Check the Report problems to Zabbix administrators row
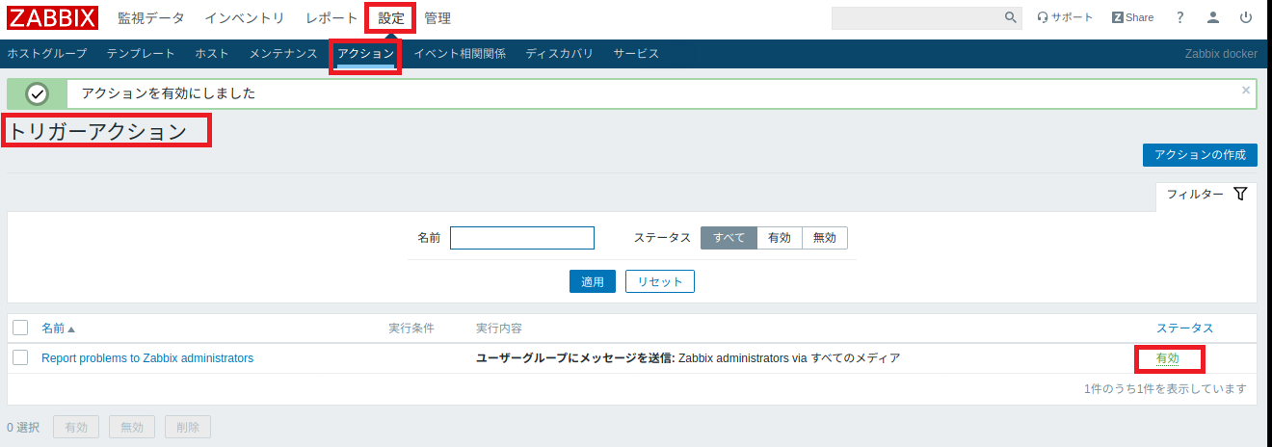The height and width of the screenshot is (447, 1272). point(20,357)
